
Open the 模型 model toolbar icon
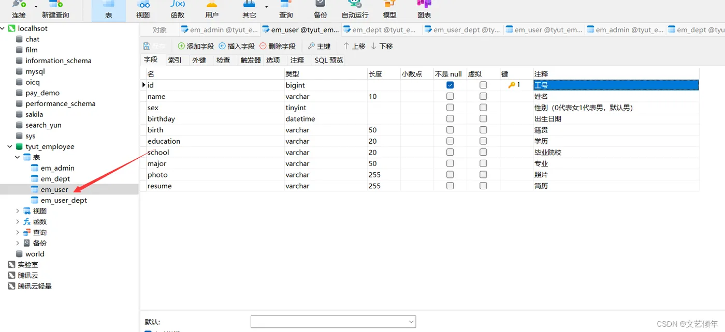click(389, 10)
